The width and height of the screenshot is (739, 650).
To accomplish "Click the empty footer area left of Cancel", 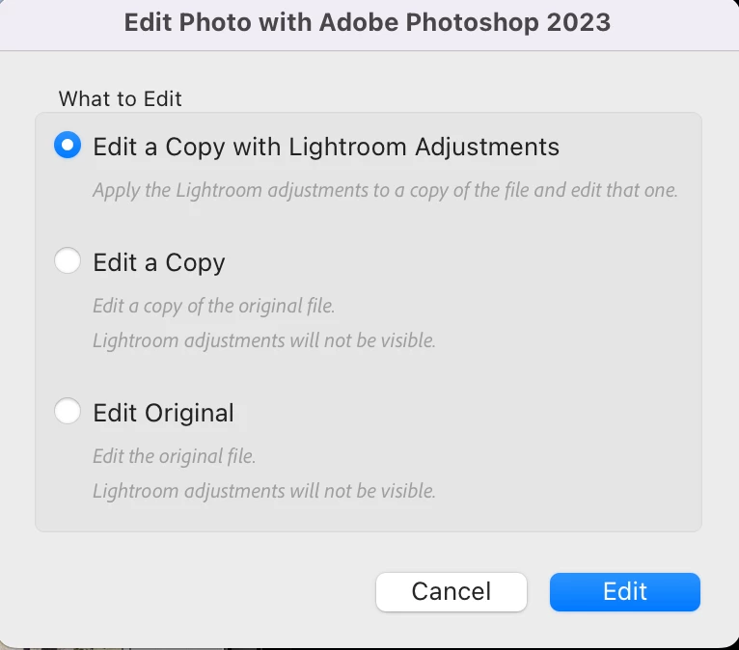I will point(193,591).
